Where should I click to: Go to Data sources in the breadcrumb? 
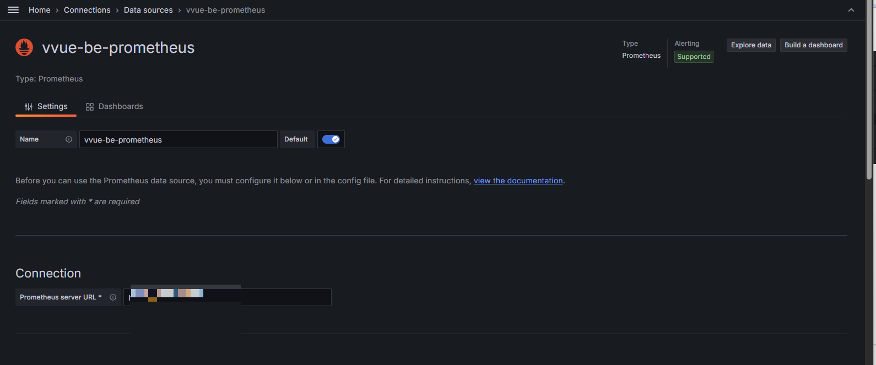coord(148,10)
